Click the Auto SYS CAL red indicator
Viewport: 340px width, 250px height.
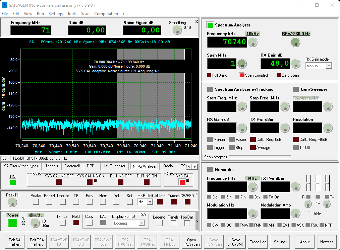(x=182, y=182)
